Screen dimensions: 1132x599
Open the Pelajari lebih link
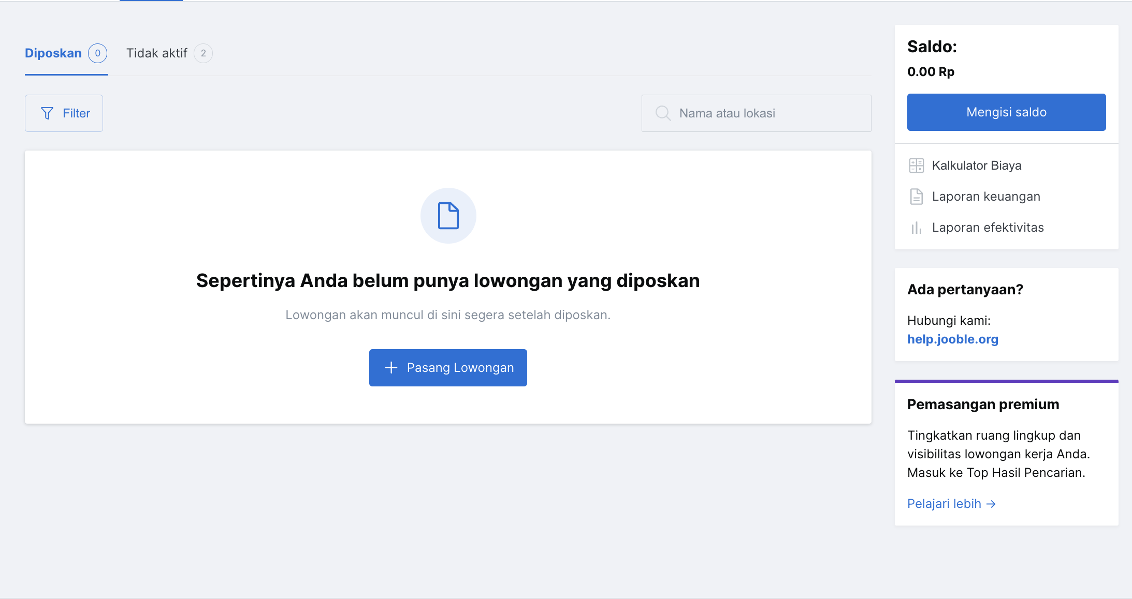pos(944,504)
